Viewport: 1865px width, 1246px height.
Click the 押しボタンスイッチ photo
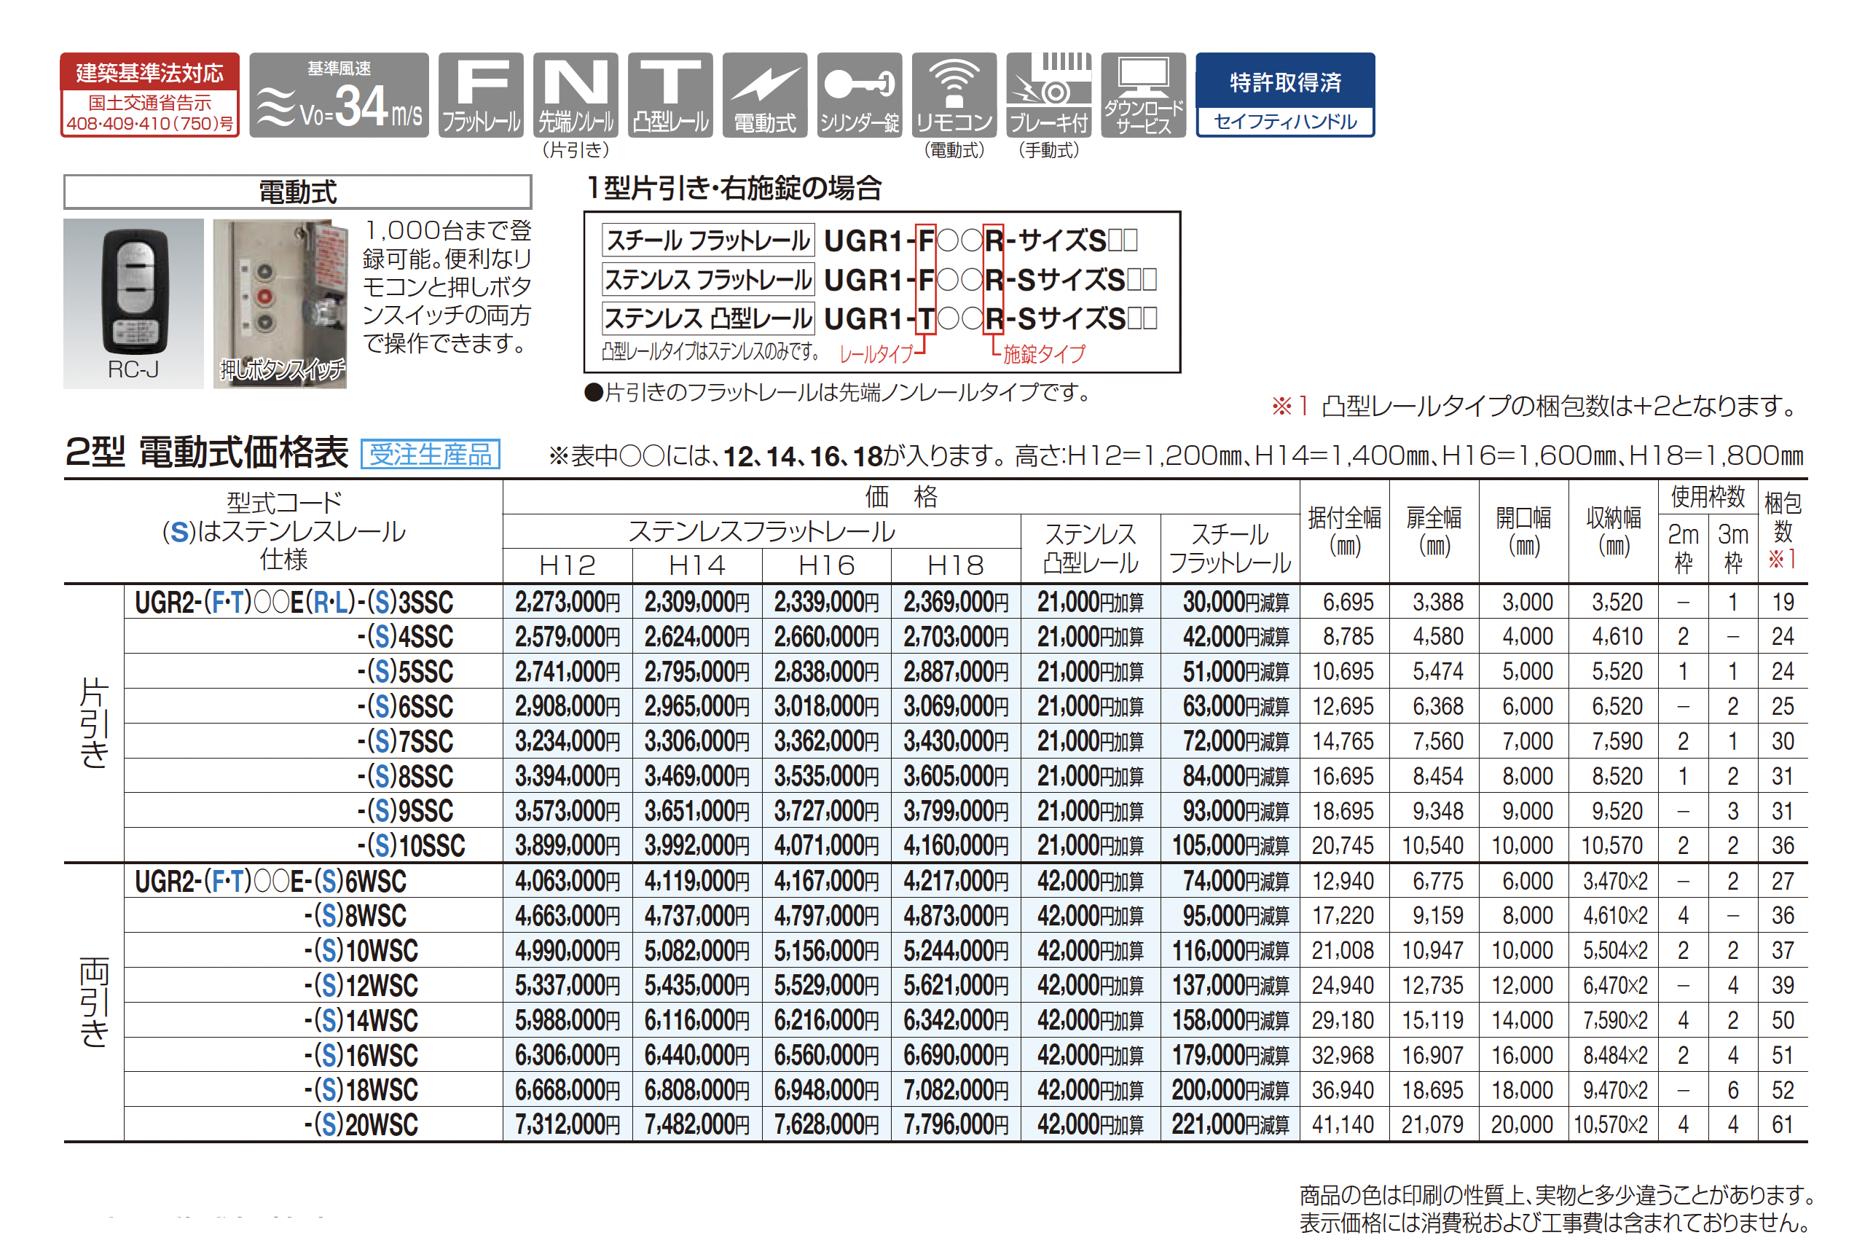coord(280,304)
